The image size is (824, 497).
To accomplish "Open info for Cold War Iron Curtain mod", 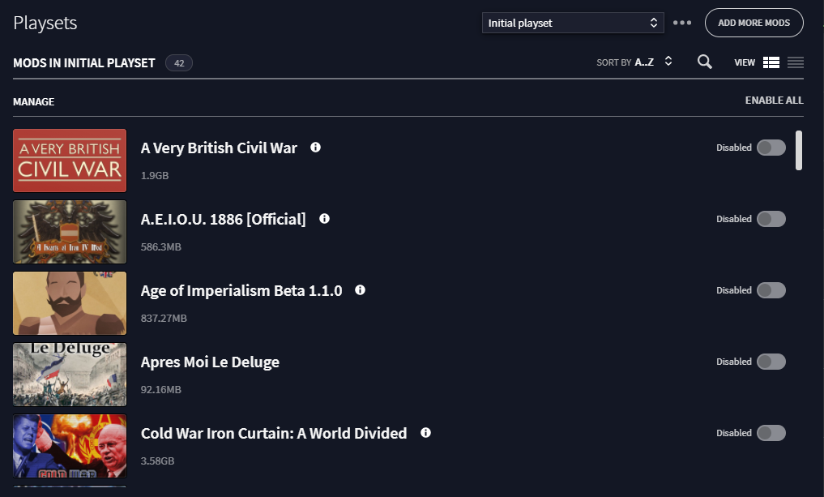I will tap(425, 432).
